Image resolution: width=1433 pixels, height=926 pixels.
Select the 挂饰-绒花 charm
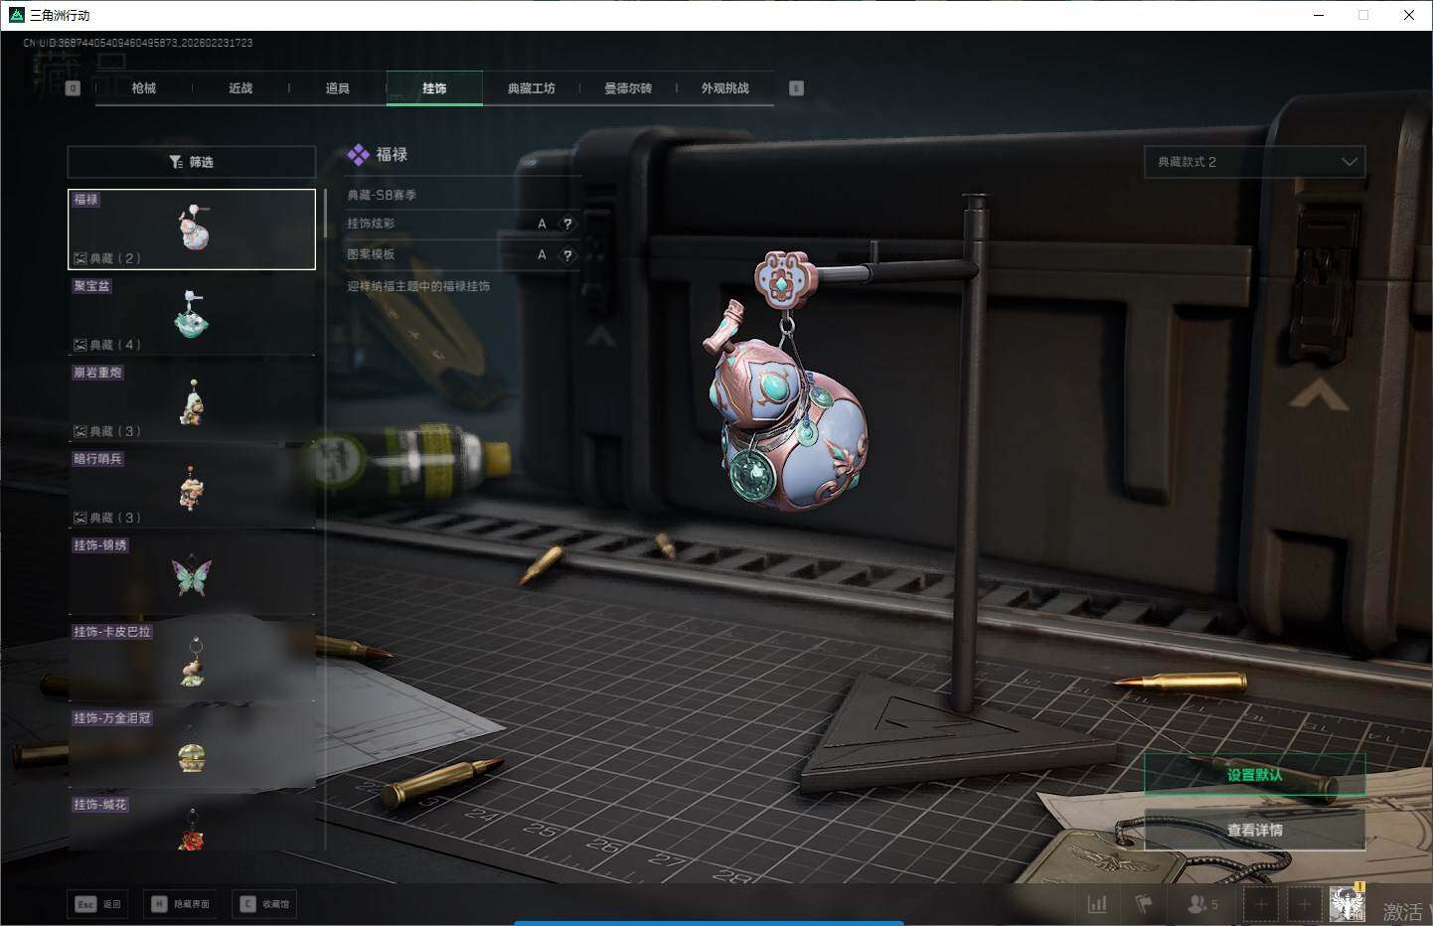[192, 824]
